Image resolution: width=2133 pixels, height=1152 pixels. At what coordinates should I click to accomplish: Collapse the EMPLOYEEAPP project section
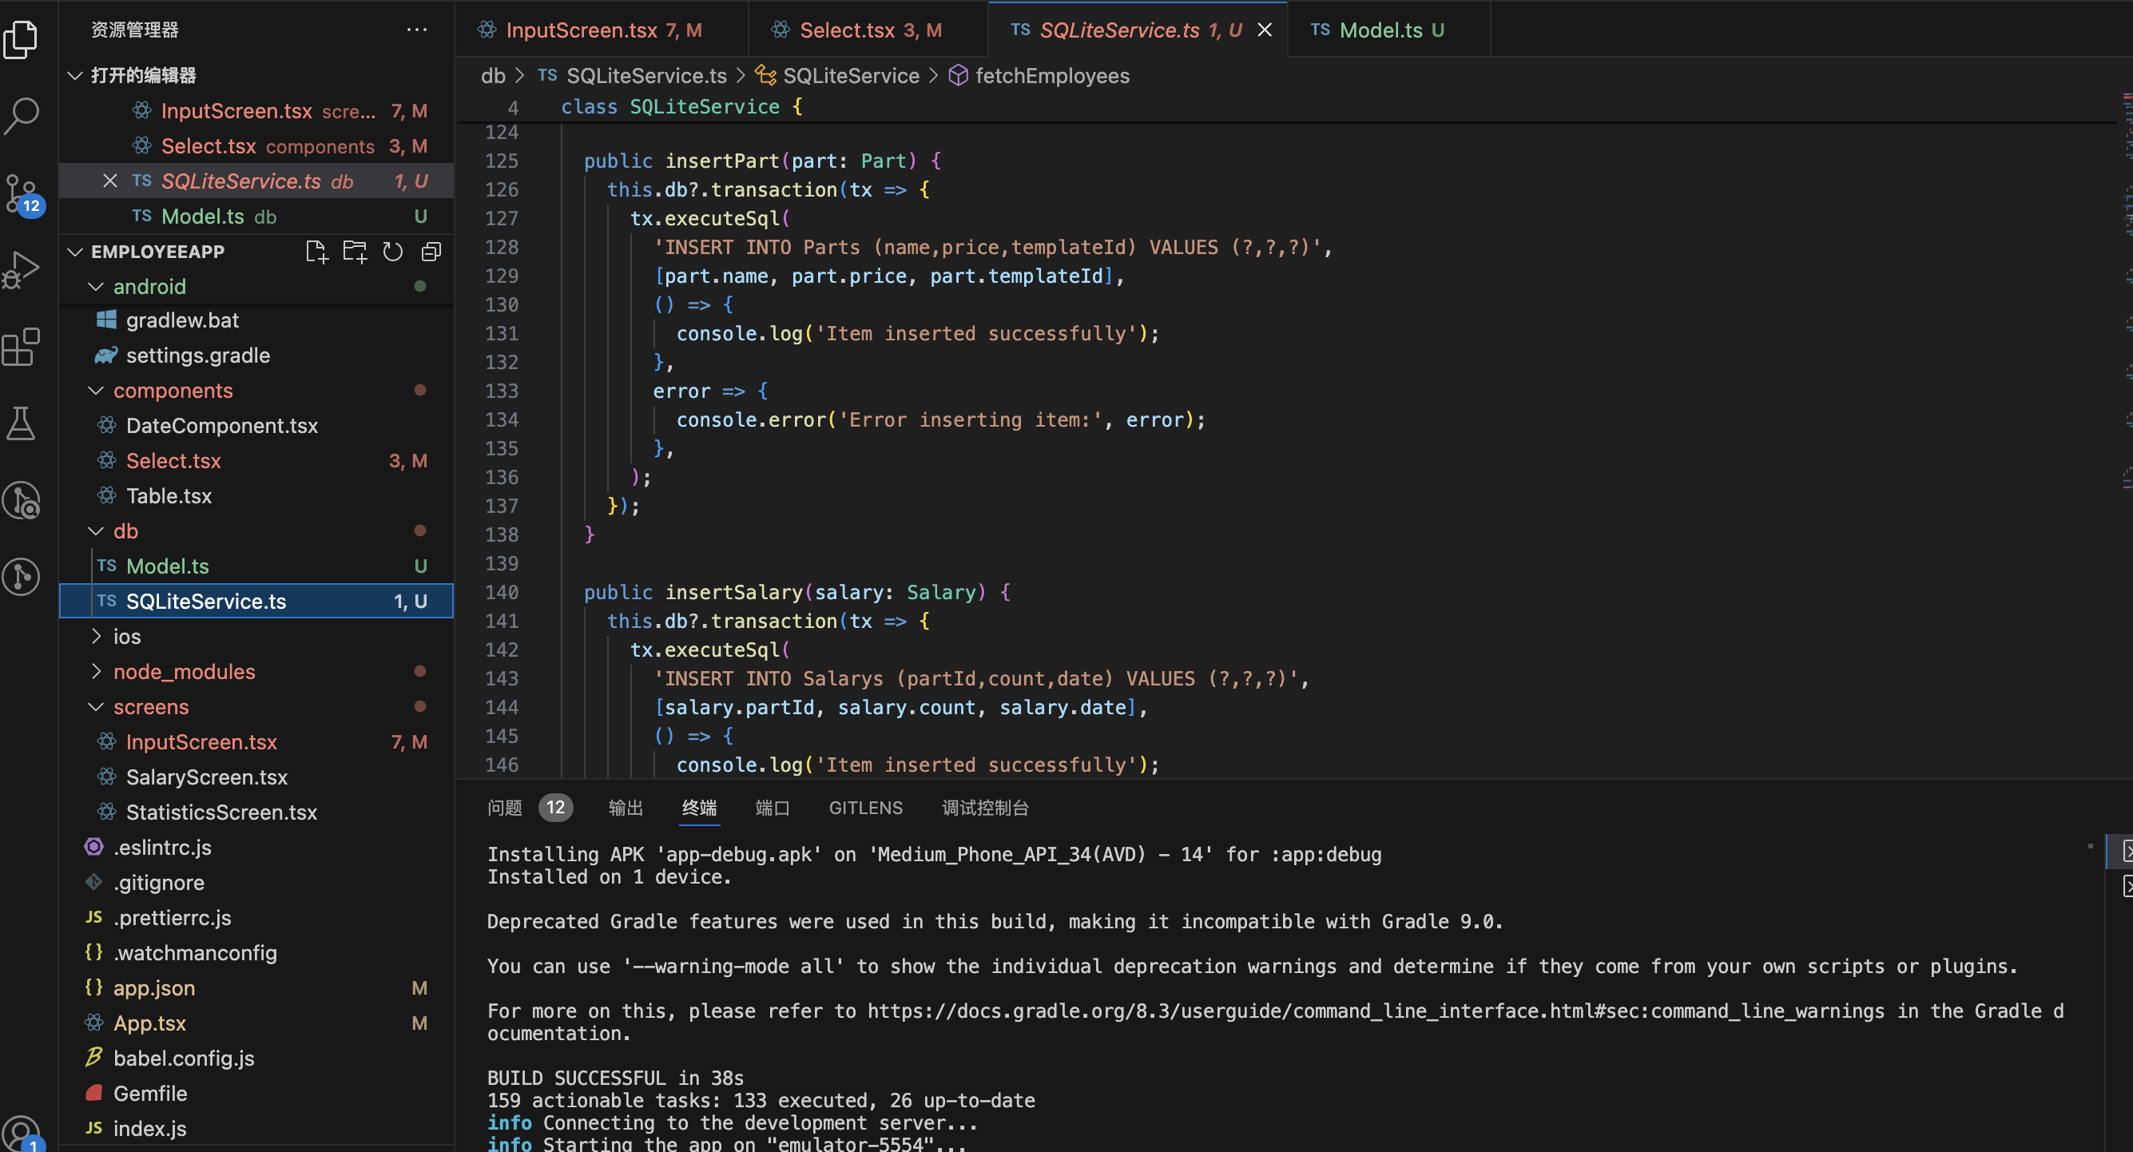[75, 252]
